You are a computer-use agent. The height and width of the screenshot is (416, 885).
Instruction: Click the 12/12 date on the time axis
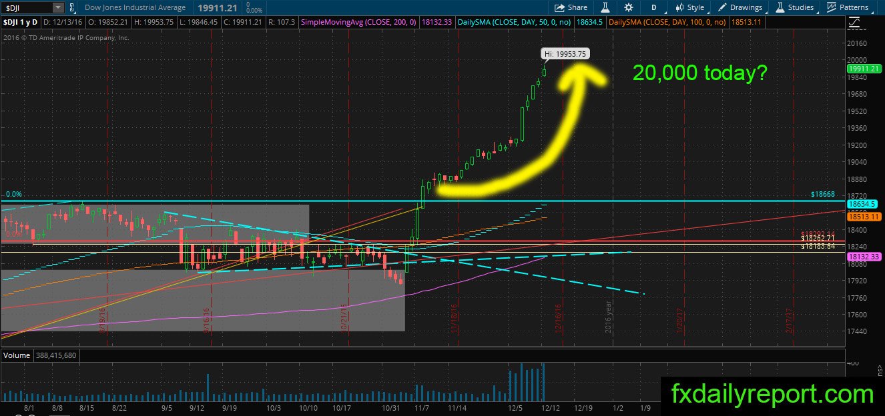click(x=550, y=407)
